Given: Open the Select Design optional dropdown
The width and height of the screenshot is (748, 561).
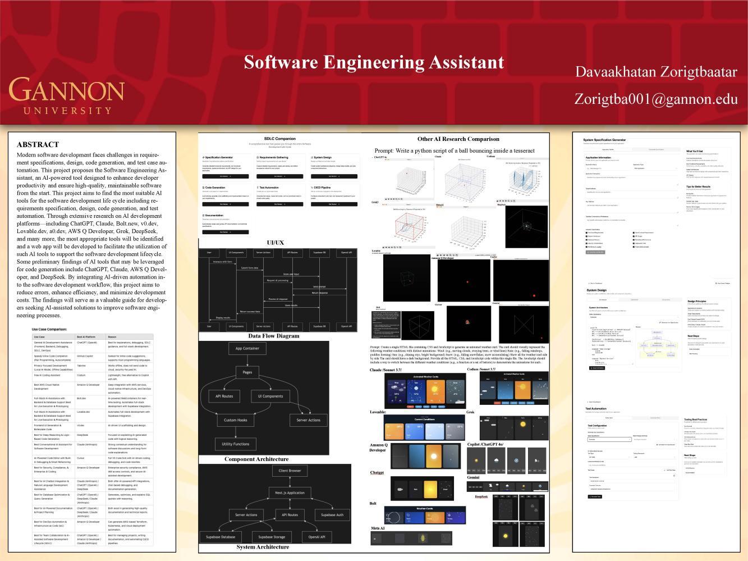Looking at the screenshot, I should (654, 439).
